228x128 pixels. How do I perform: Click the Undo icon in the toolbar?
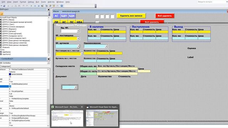(24, 6)
